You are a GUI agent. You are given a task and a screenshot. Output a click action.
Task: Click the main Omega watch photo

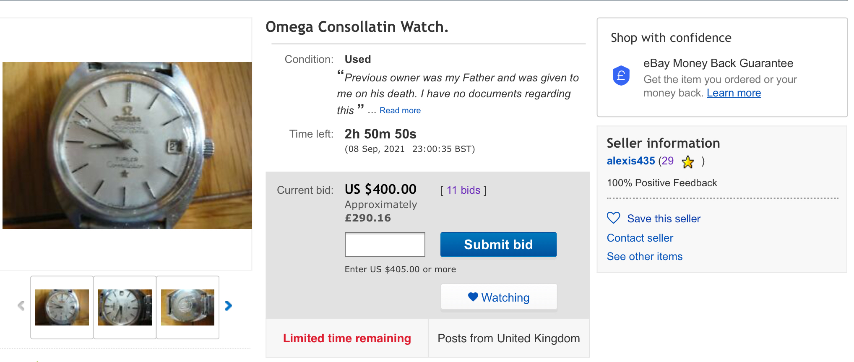tap(127, 146)
